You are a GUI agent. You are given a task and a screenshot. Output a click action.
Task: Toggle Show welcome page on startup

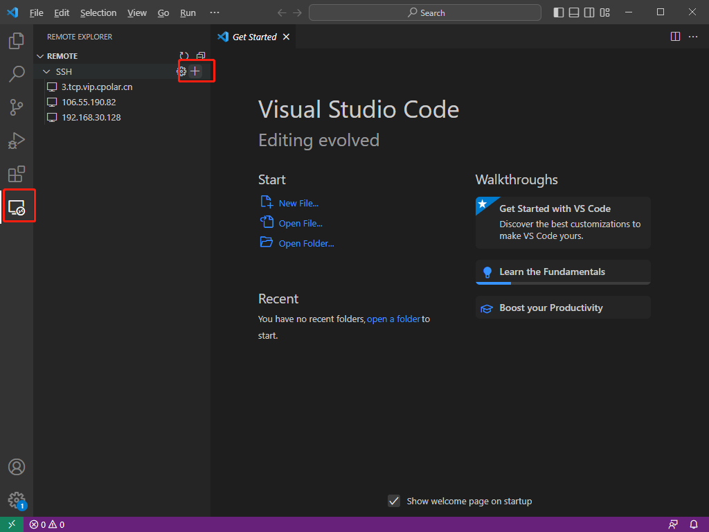point(394,501)
